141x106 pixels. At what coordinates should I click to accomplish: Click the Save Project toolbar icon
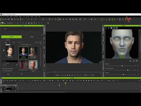click(x=9, y=19)
